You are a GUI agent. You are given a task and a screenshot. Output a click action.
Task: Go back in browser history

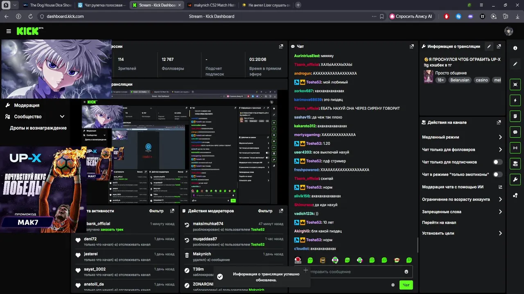coord(6,16)
